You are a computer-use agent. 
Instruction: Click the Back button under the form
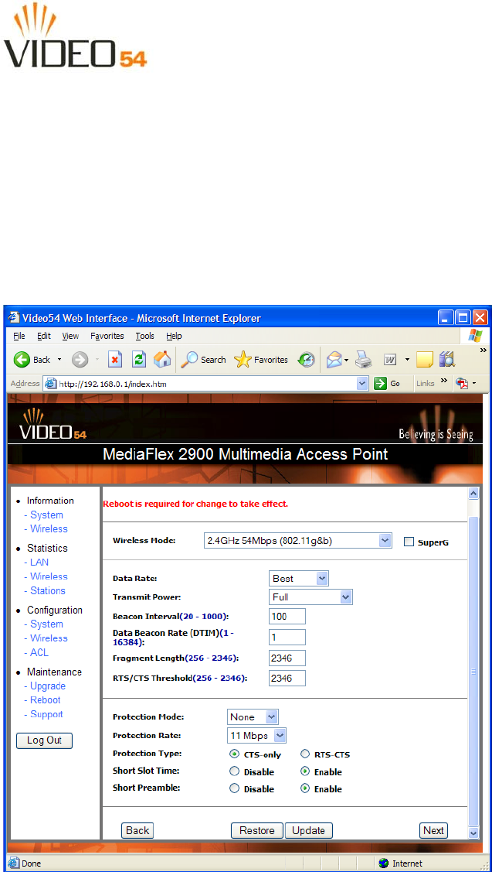[137, 830]
